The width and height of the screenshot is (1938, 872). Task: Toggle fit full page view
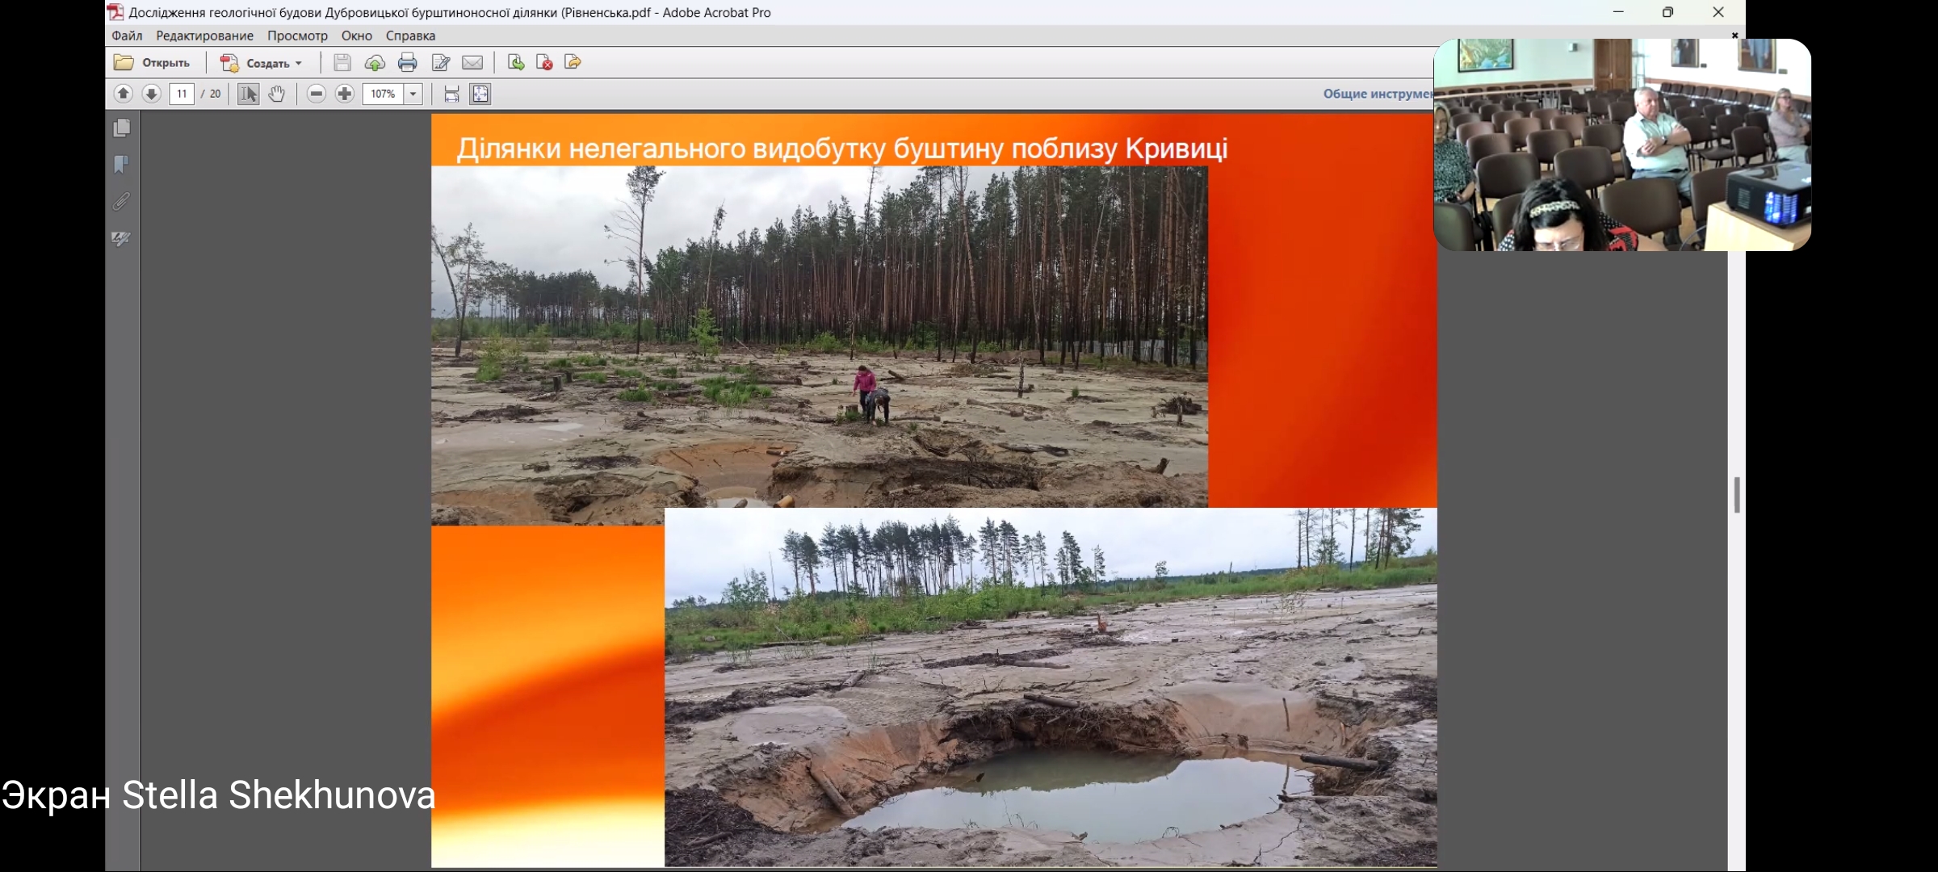[x=480, y=94]
